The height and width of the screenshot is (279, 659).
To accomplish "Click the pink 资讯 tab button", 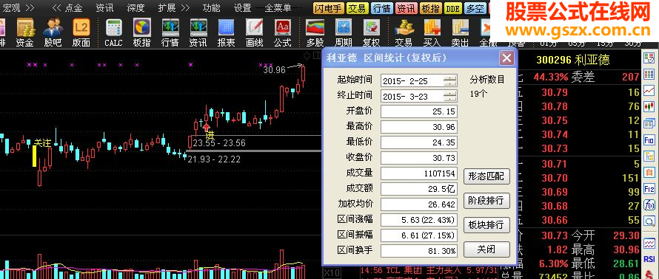I will click(406, 8).
